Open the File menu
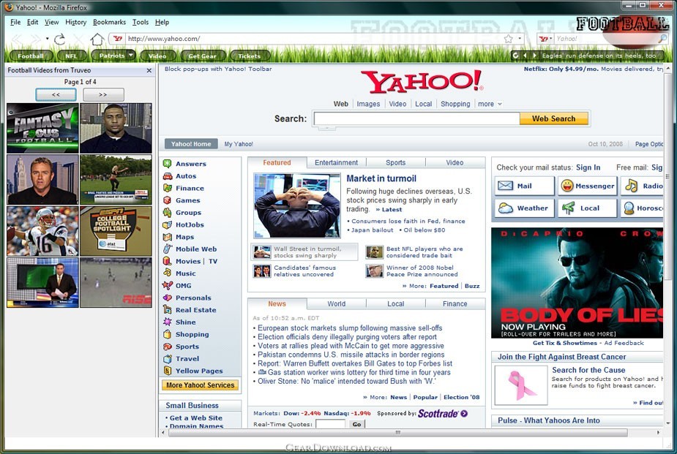This screenshot has height=454, width=677. 15,22
